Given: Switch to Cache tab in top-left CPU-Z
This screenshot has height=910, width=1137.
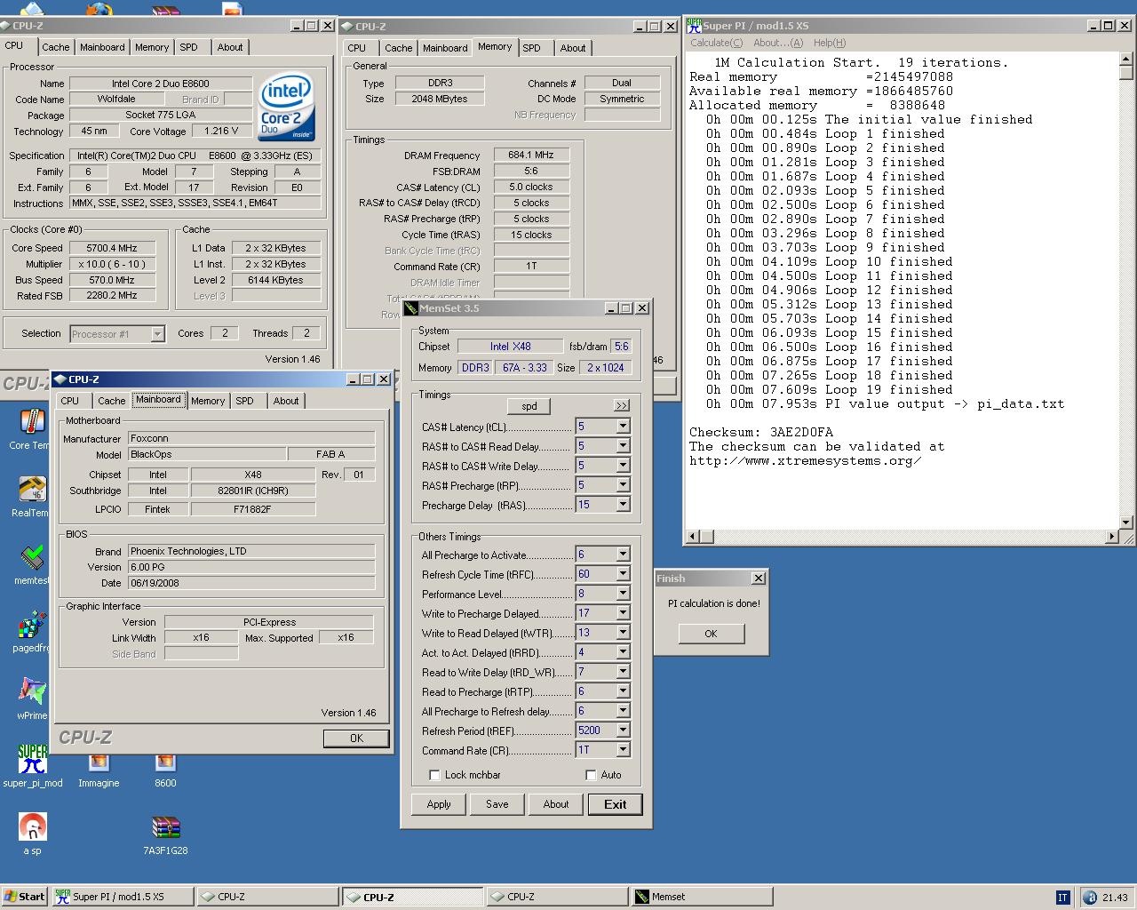Looking at the screenshot, I should (55, 47).
